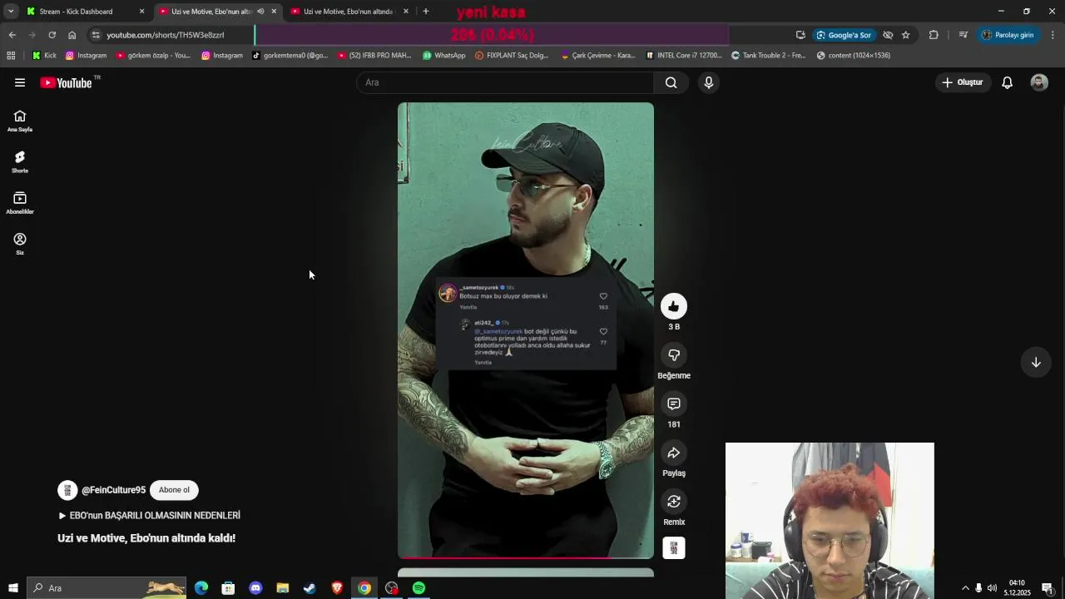This screenshot has height=599, width=1065.
Task: Go to browser home page
Action: pyautogui.click(x=72, y=35)
